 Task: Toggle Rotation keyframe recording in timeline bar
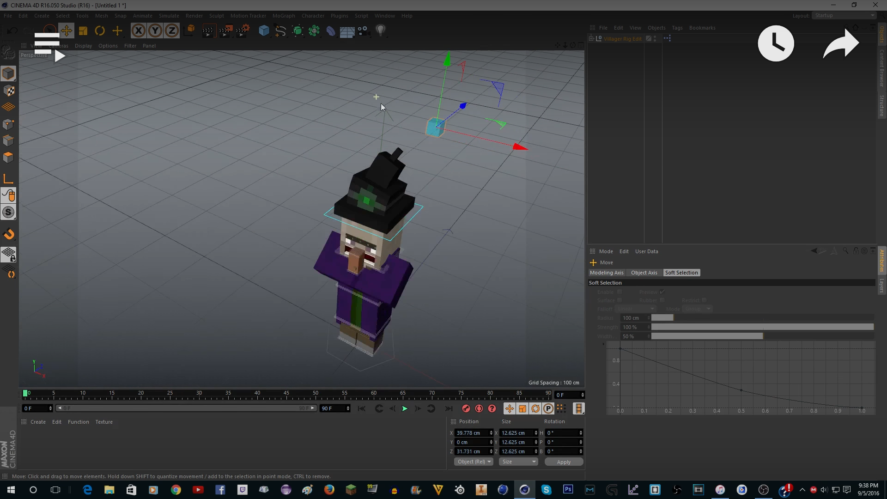point(535,408)
